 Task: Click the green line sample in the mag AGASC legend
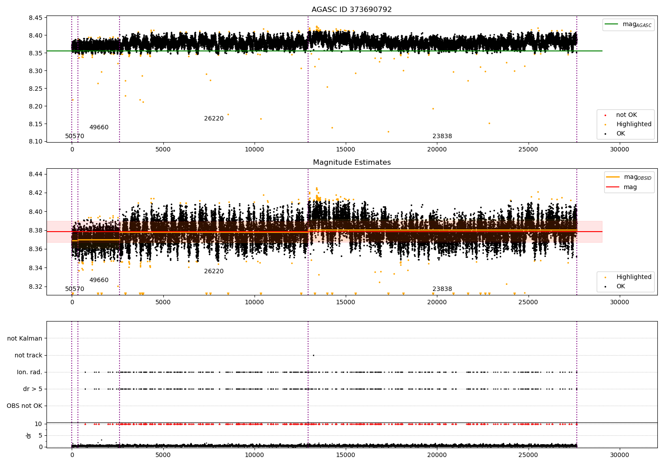(x=611, y=24)
